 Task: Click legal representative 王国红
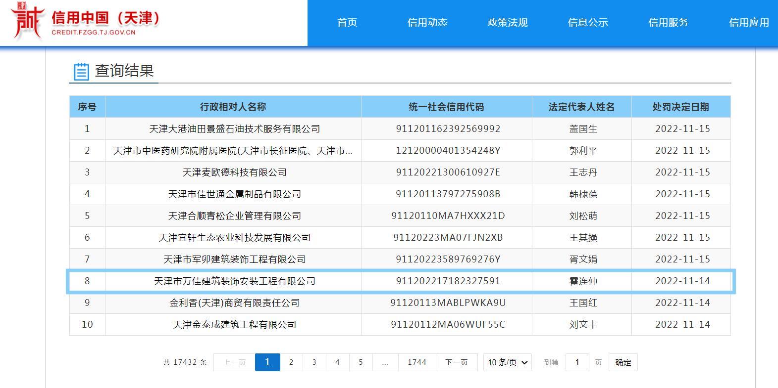click(x=583, y=303)
